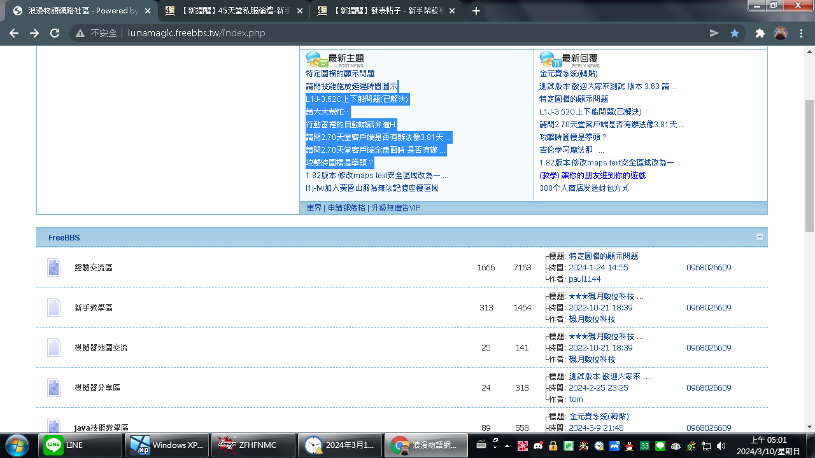Open the extensions puzzle icon

pos(760,33)
